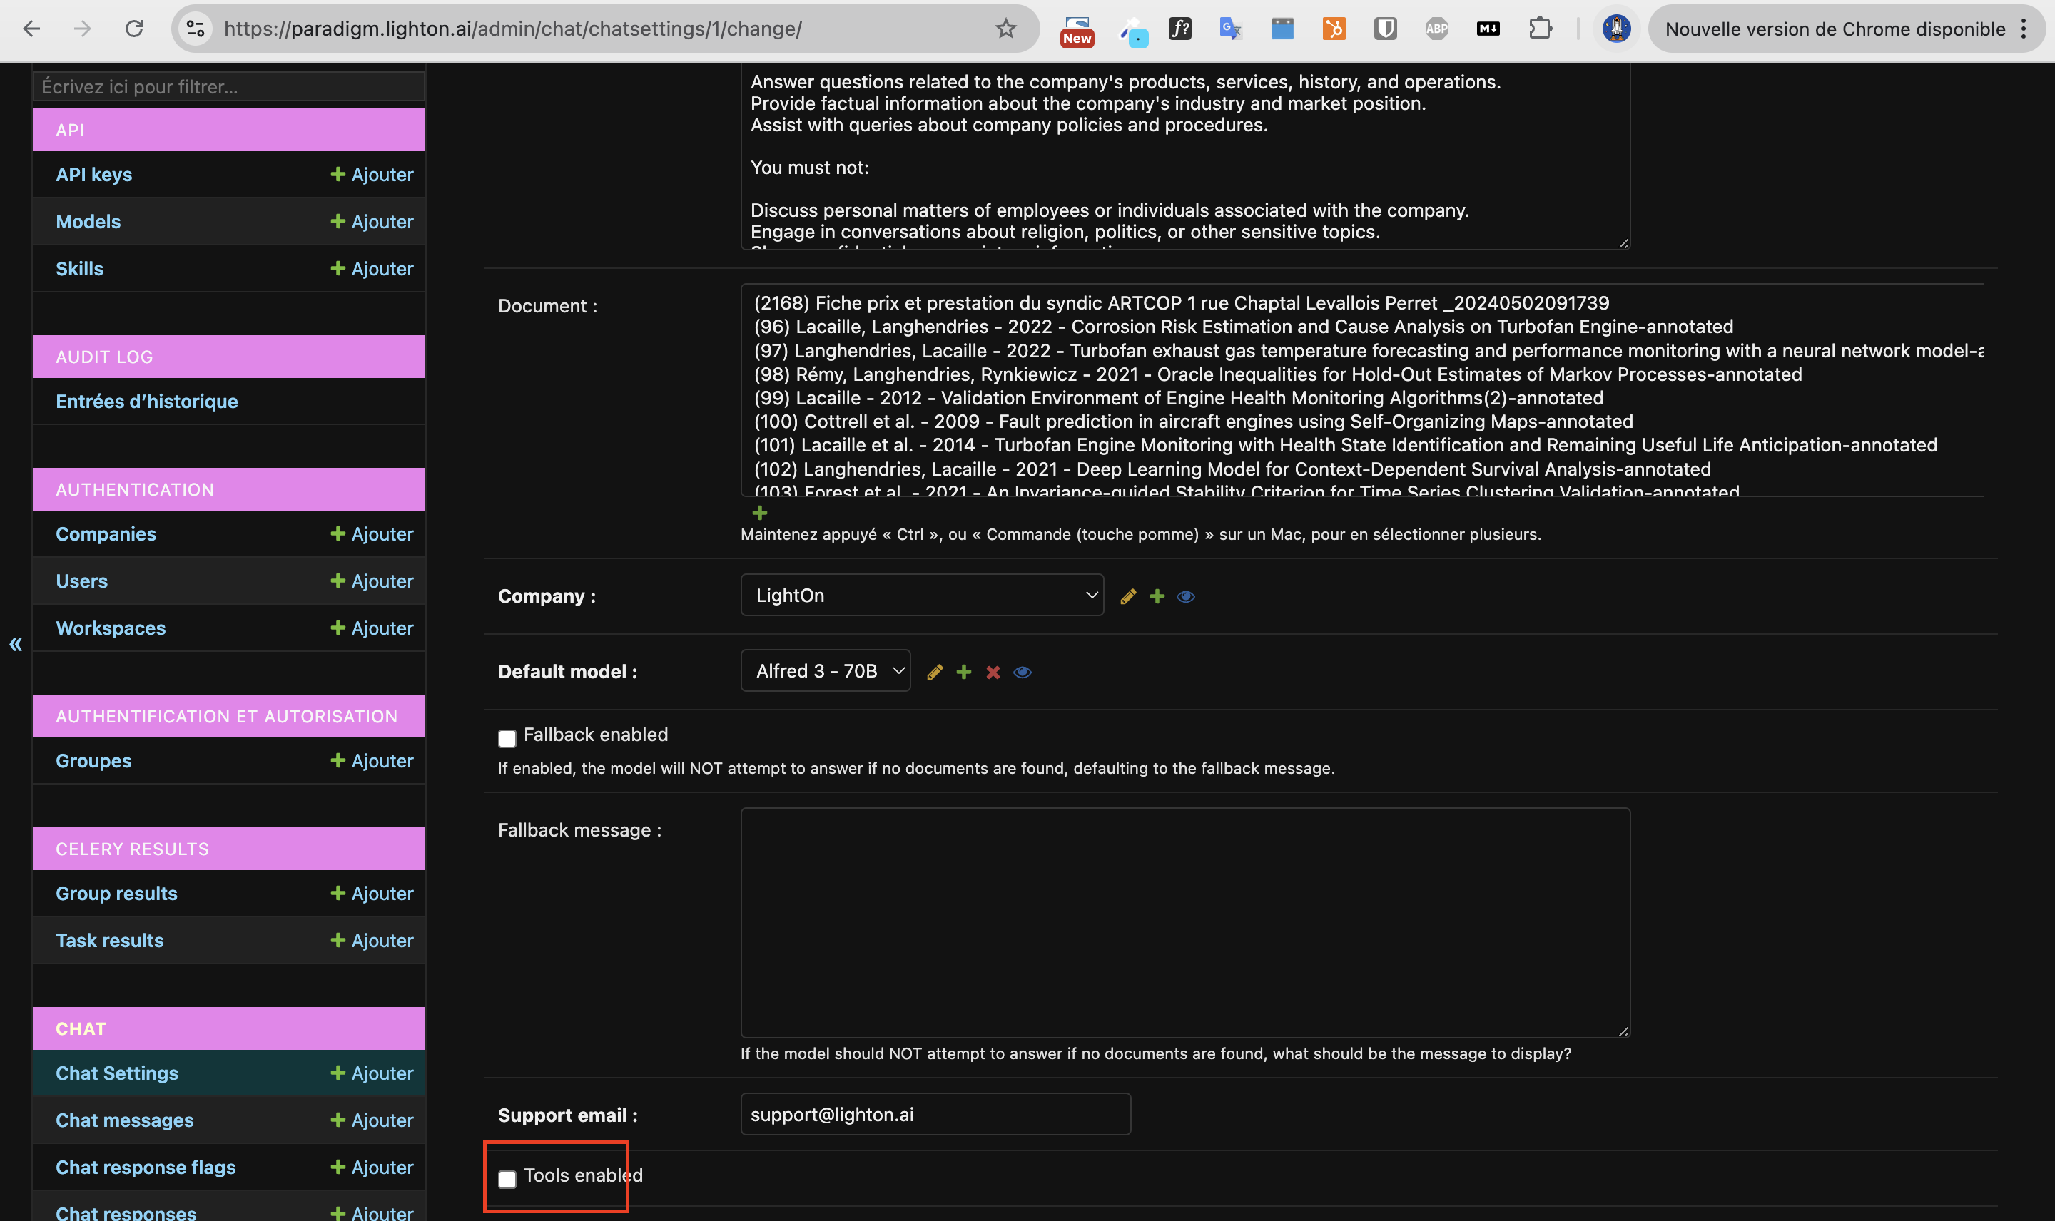The image size is (2055, 1221).
Task: Click Ajouter next to Task results
Action: [x=372, y=941]
